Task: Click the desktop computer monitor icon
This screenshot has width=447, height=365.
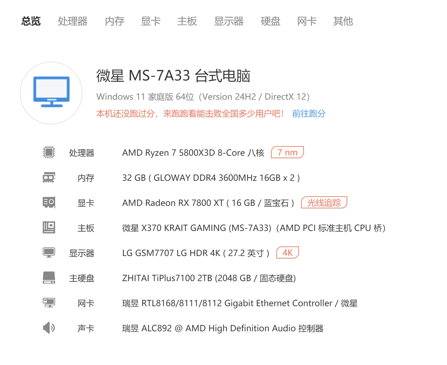Action: click(x=51, y=92)
